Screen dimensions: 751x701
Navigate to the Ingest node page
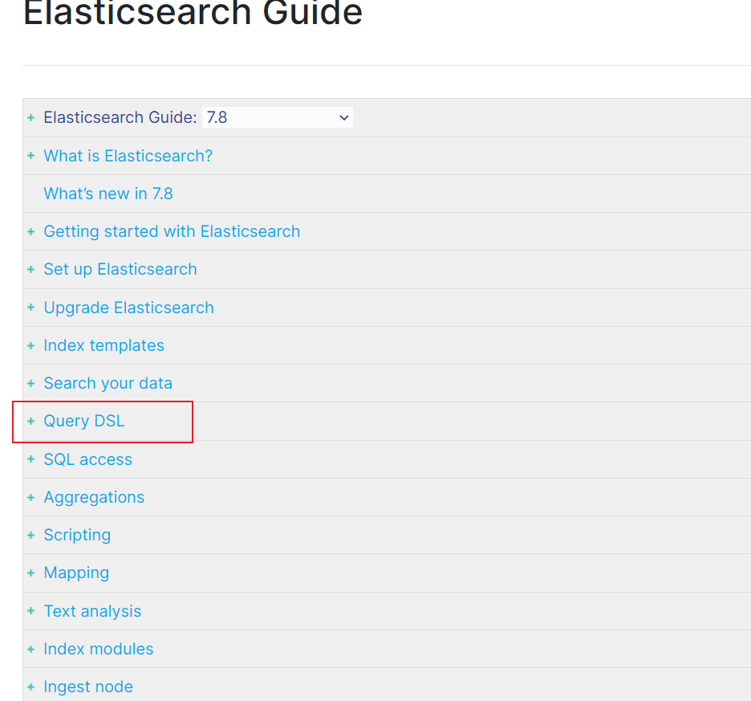88,687
